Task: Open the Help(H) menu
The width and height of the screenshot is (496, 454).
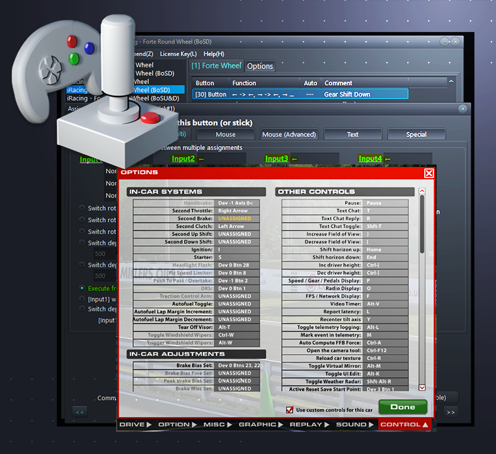Action: click(214, 54)
